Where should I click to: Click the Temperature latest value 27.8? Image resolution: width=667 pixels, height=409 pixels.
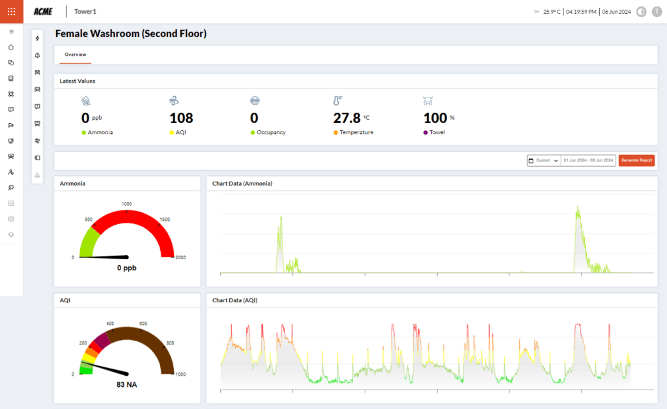(347, 118)
